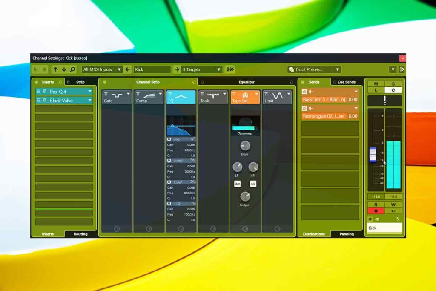Open the functions menu arrow at top right

click(x=393, y=69)
